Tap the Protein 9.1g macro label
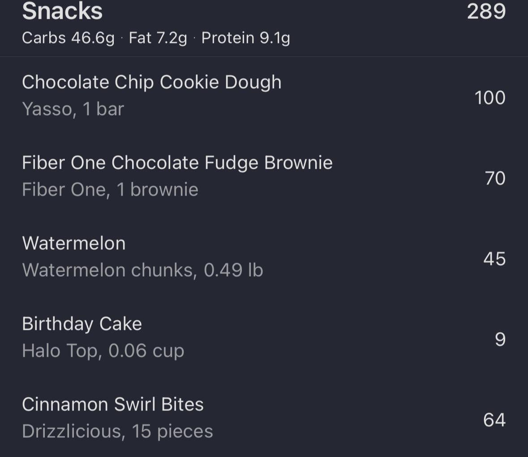Image resolution: width=528 pixels, height=457 pixels. pyautogui.click(x=245, y=38)
